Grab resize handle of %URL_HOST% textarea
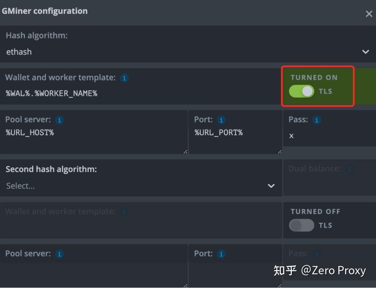The image size is (376, 288). 185,151
